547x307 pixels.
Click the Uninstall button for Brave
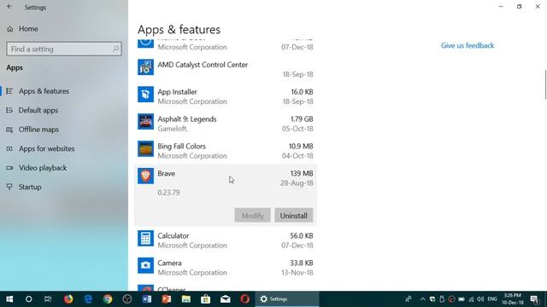point(294,216)
